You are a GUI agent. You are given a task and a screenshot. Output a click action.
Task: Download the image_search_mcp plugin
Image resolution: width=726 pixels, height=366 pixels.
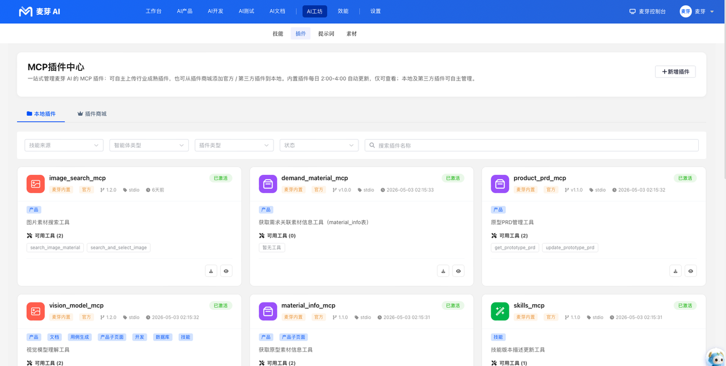[x=211, y=271]
